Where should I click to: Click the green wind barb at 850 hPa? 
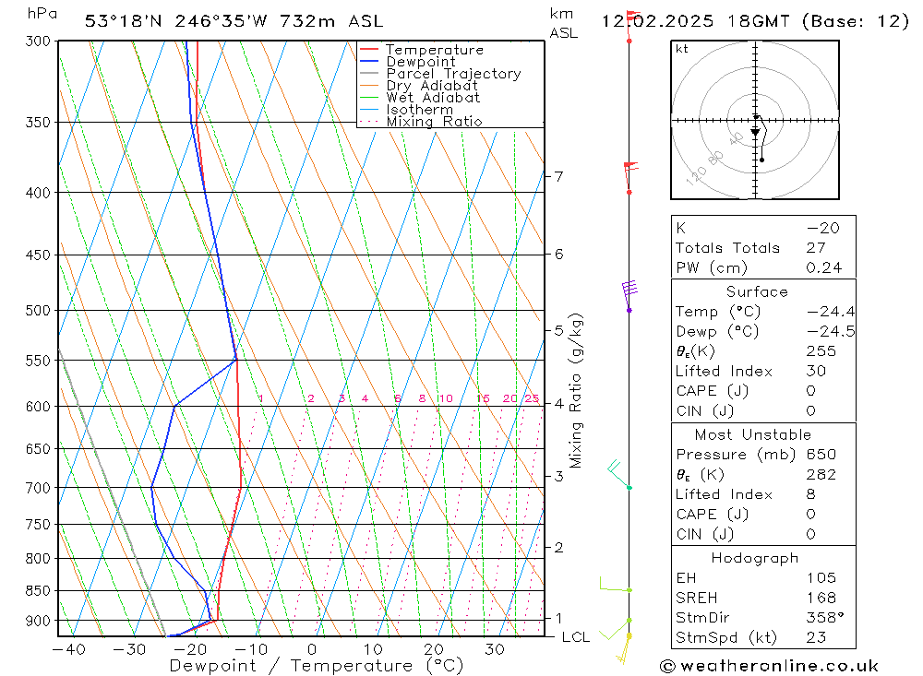[x=616, y=584]
